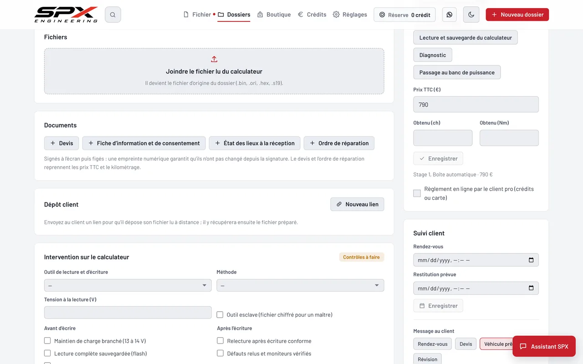
Task: Choose the Révision message template
Action: tap(428, 359)
